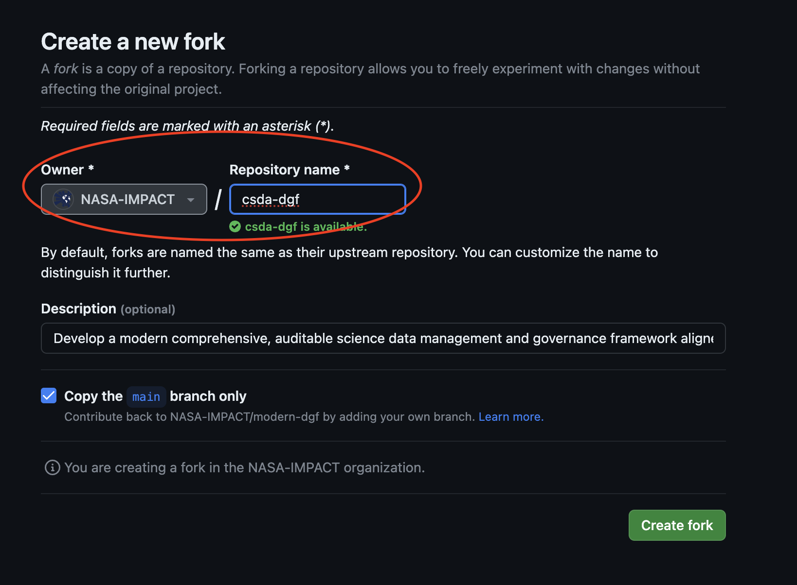Click the "By default, forks are named" paragraph

point(349,262)
